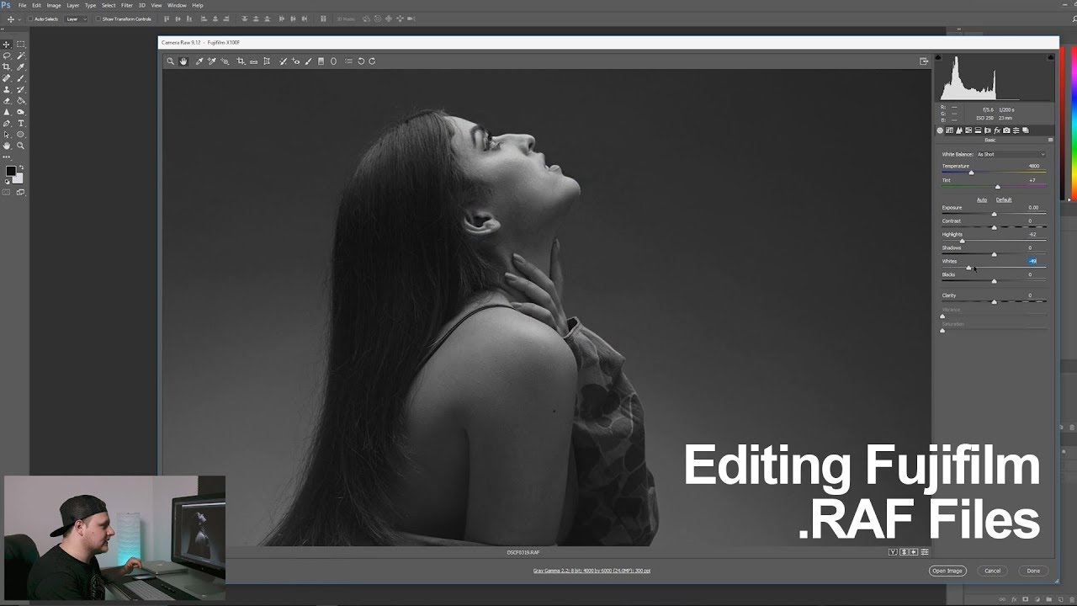1077x606 pixels.
Task: Click the Exposure slider handle
Action: (994, 214)
